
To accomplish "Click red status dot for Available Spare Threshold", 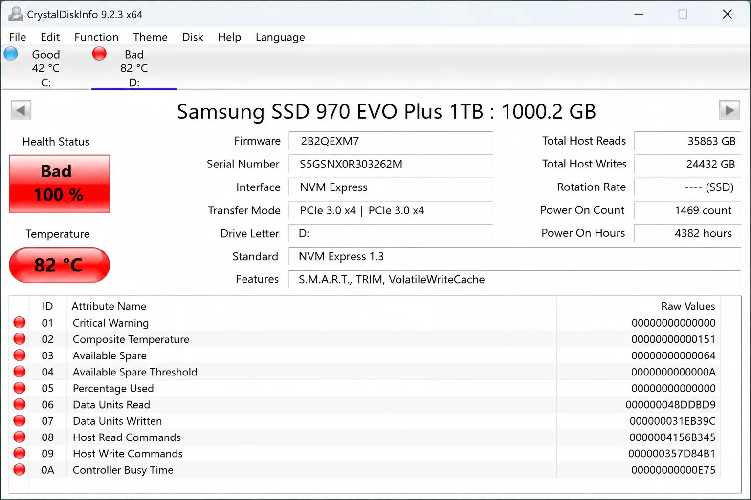I will click(x=20, y=372).
